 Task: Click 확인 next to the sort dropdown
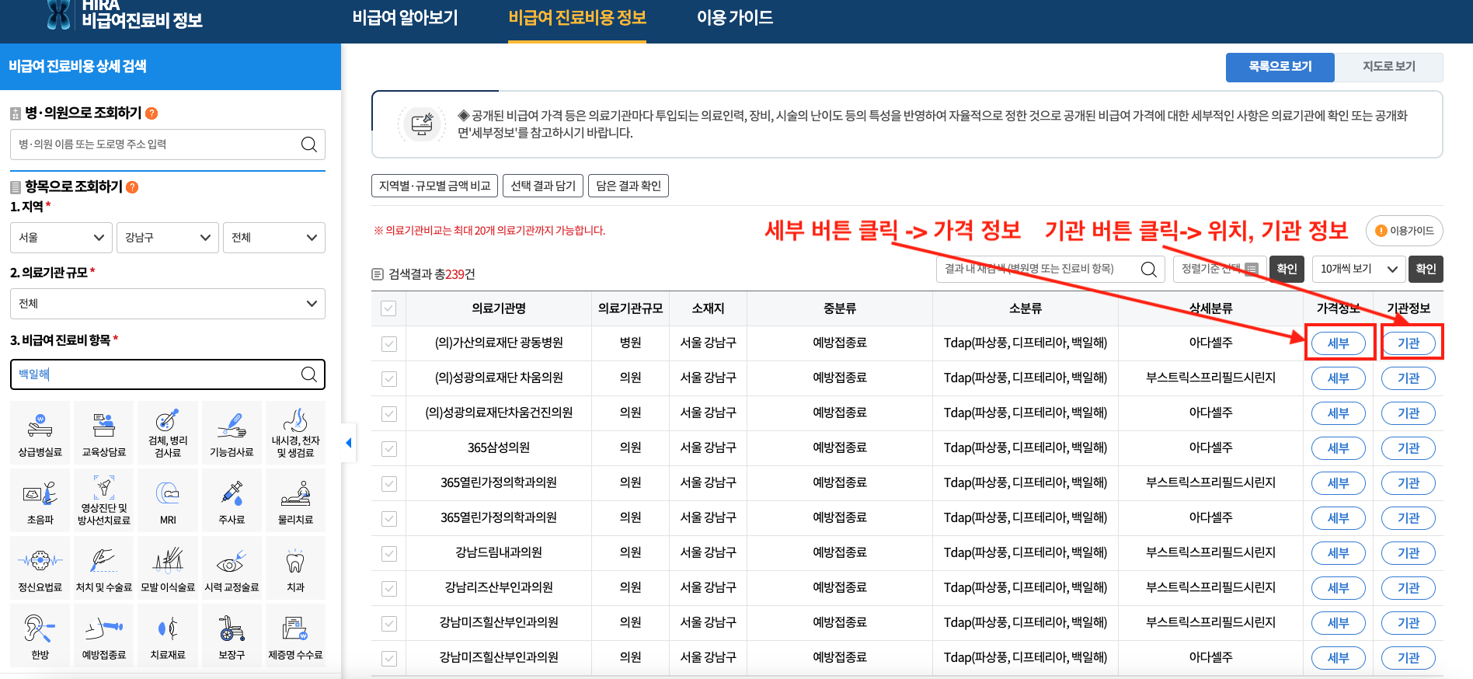click(1287, 269)
